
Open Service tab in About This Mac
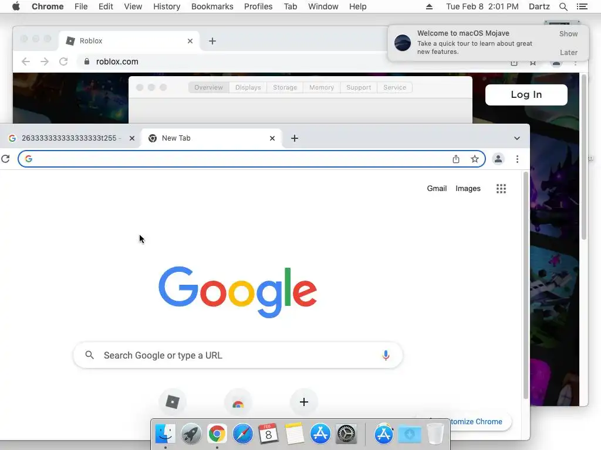pyautogui.click(x=395, y=87)
